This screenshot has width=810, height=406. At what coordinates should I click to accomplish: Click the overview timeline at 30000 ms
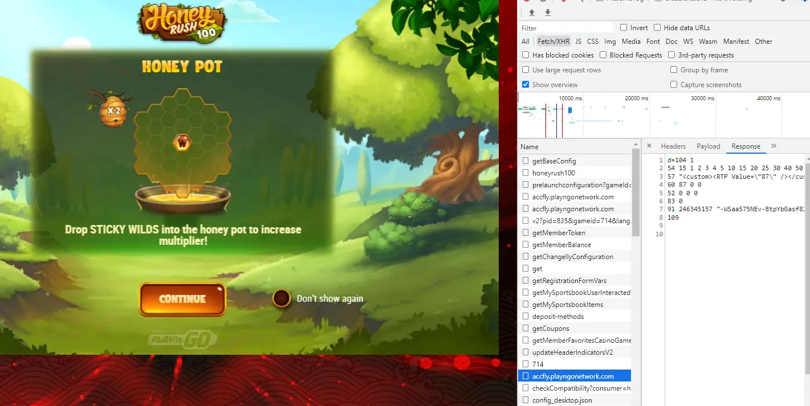[x=702, y=99]
